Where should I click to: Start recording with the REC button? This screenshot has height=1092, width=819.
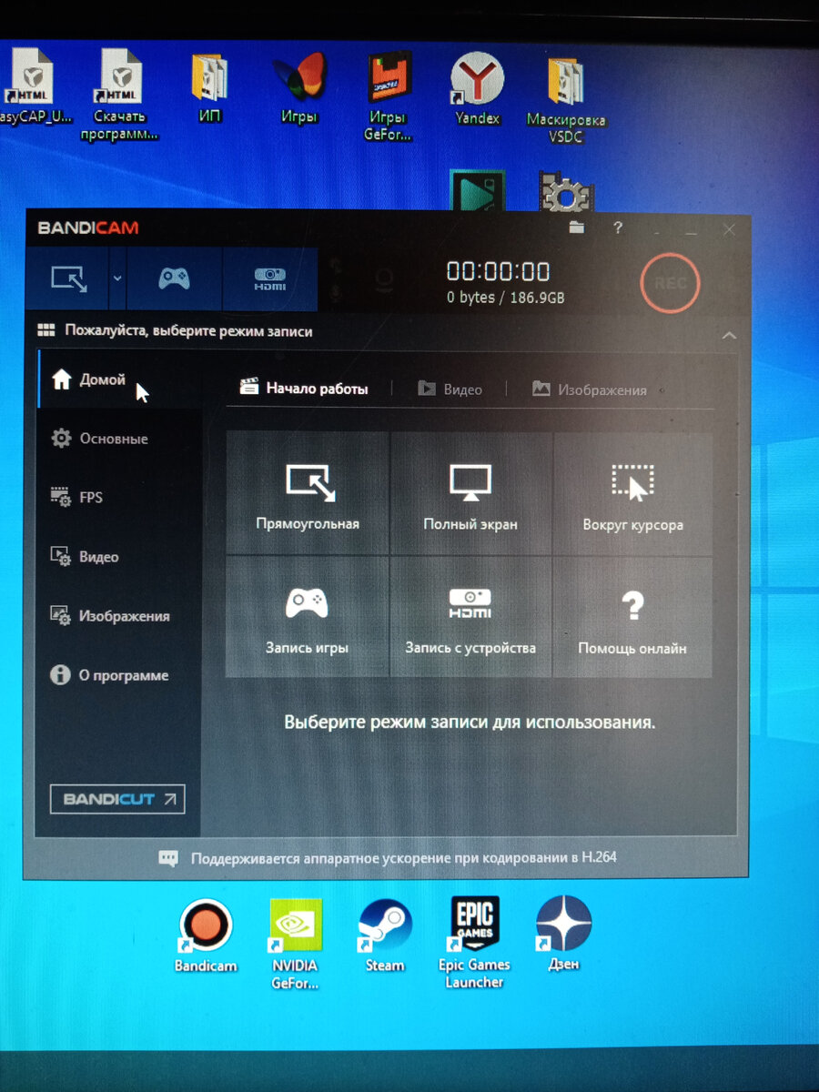point(670,283)
